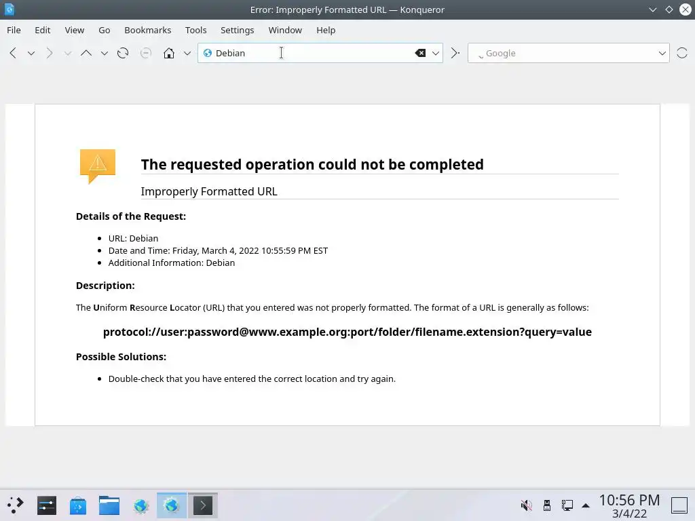Open the Settings menu

coord(237,30)
